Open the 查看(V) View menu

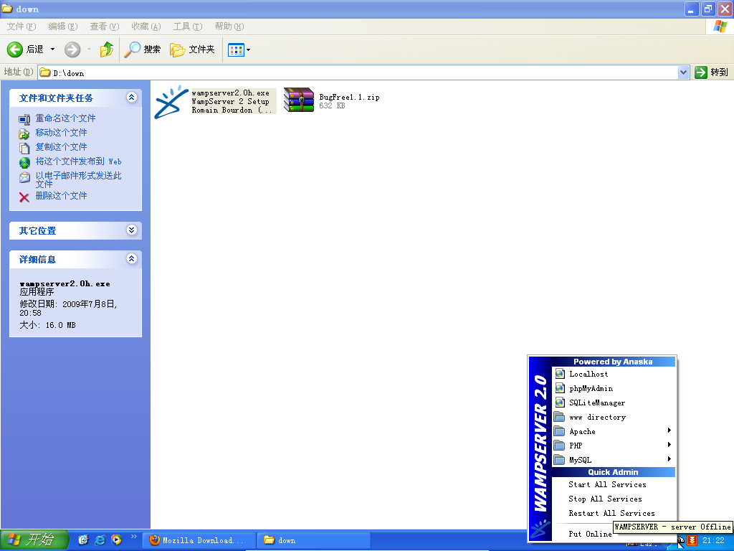(105, 27)
